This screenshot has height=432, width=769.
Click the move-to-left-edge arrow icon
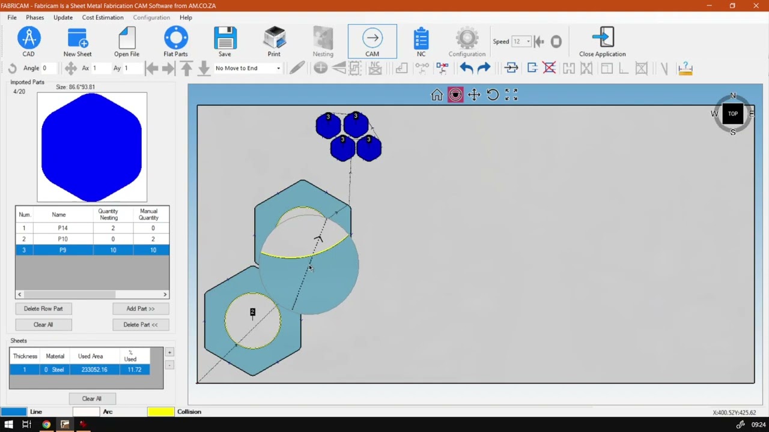click(151, 68)
